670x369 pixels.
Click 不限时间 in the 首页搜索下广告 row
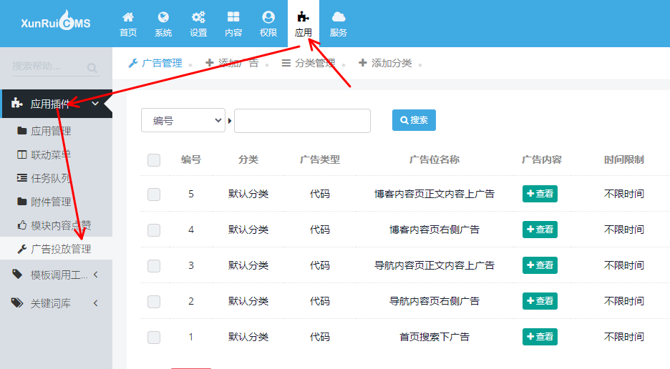coord(624,337)
